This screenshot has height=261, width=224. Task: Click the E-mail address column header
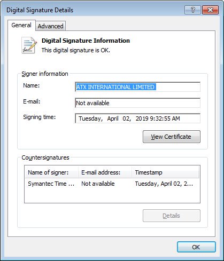click(x=105, y=172)
